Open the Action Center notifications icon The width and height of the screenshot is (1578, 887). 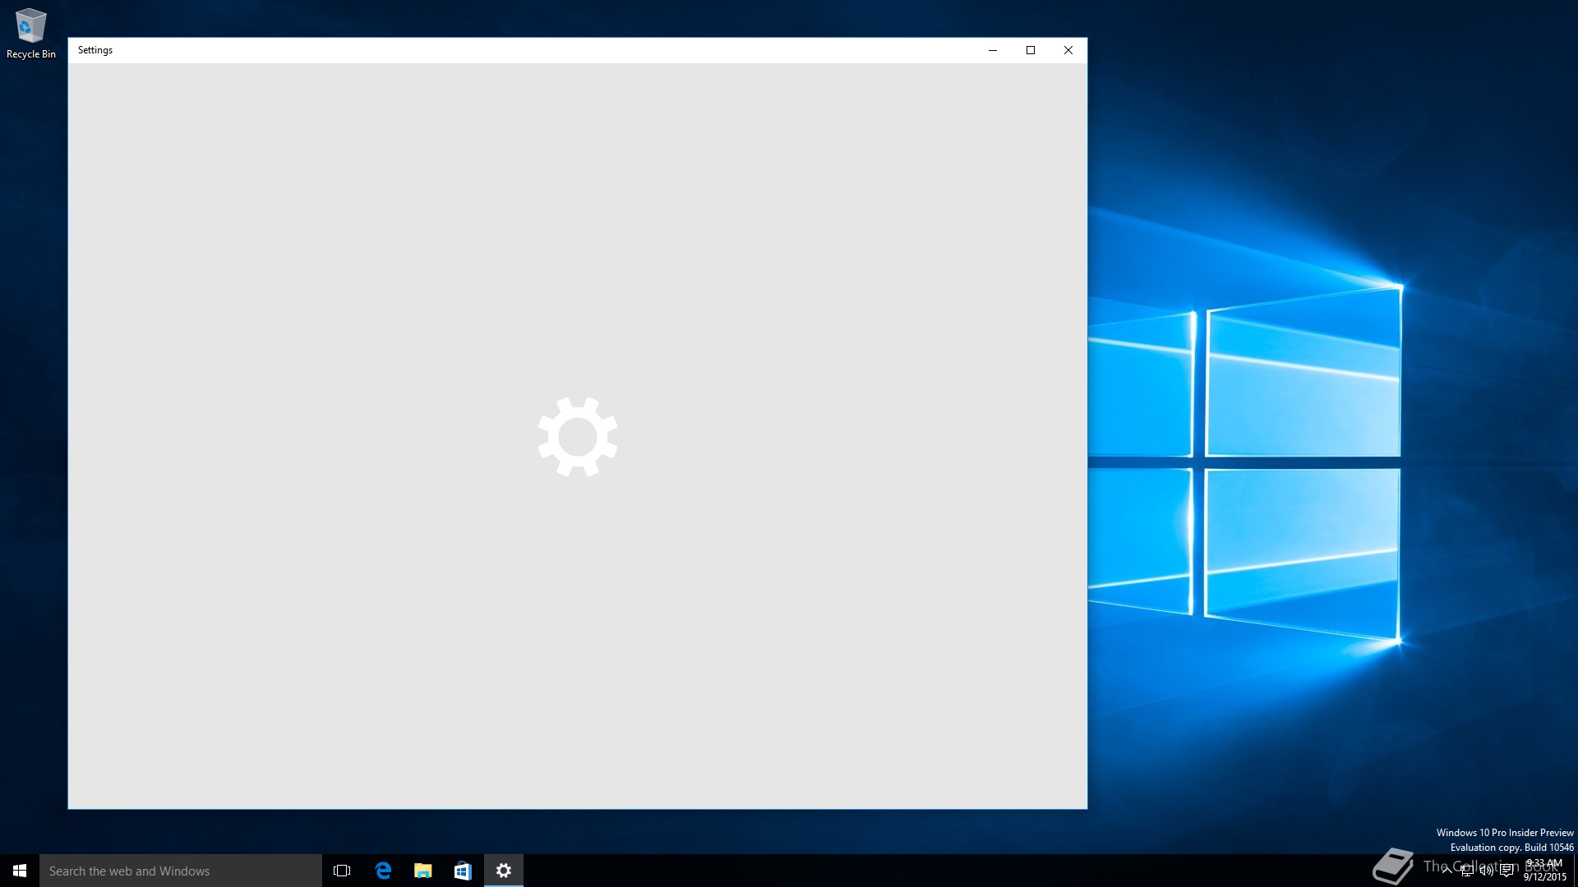pyautogui.click(x=1506, y=871)
